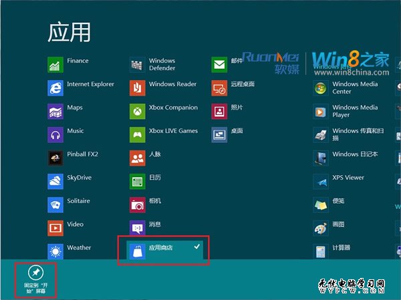Open the 计算器 calculator icon
Screen dimensions: 401x300
coord(321,251)
